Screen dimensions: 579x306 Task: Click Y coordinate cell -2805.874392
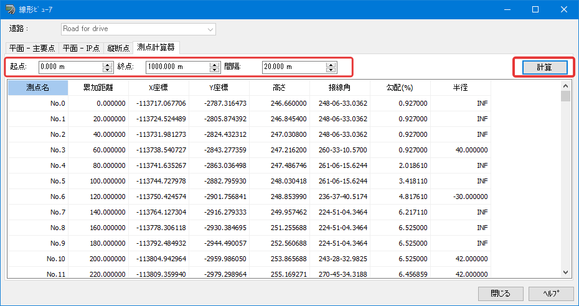click(219, 119)
